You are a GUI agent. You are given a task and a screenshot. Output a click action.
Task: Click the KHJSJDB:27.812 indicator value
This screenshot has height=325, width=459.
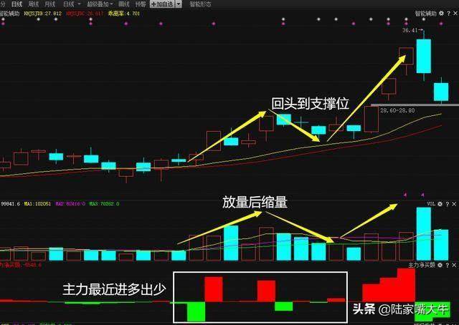pos(43,14)
